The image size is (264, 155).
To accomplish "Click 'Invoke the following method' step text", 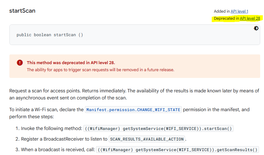I will pos(51,129).
